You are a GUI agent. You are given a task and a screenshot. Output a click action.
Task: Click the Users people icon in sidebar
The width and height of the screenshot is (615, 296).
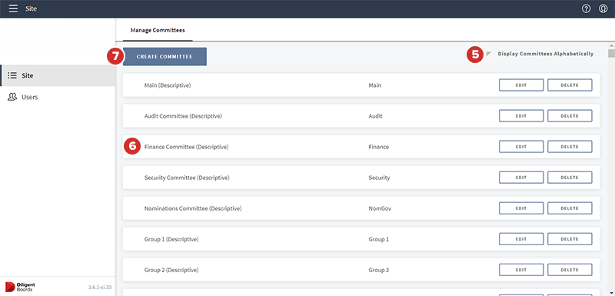pos(12,97)
